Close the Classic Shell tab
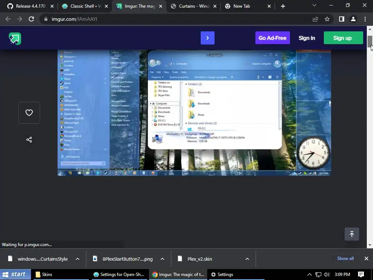Screen dimensions: 373x280 tap(106, 6)
